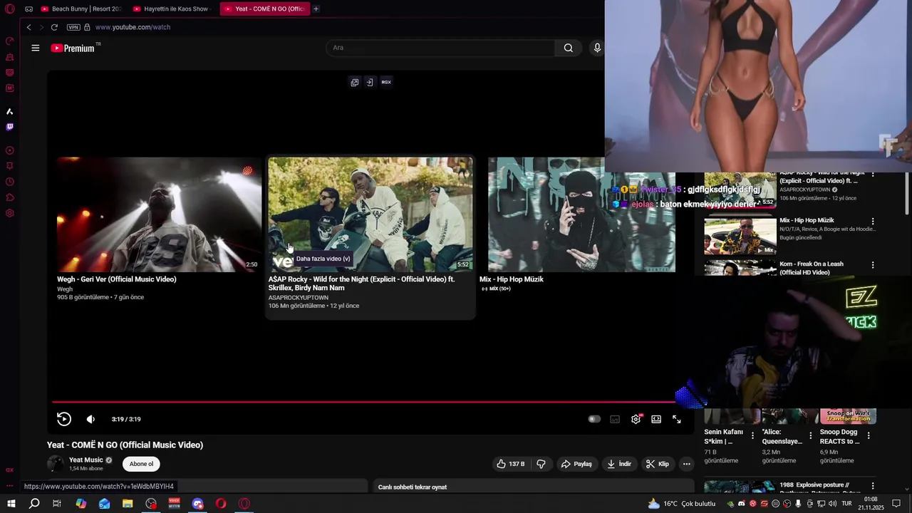Open the notification center icon
This screenshot has width=912, height=513.
pos(897,504)
